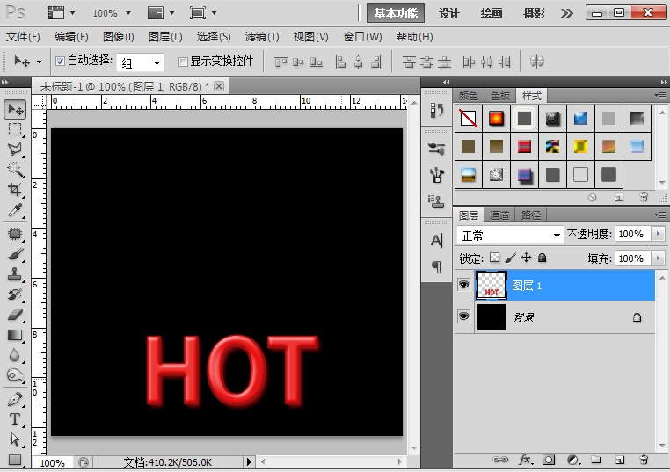Delete layer with trash icon

point(644,460)
